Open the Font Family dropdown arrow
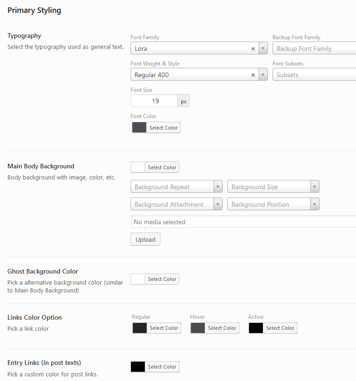356x381 pixels. coord(263,49)
